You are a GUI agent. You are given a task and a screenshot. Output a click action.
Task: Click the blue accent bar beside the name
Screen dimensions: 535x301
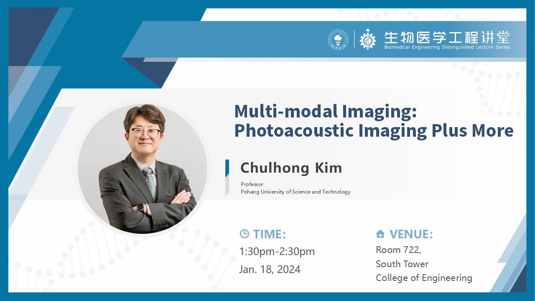227,168
